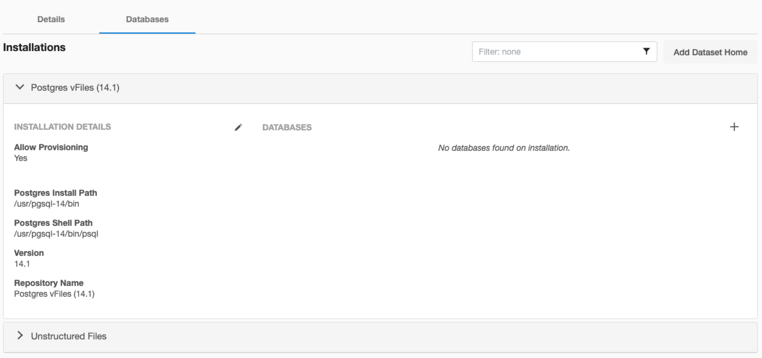
Task: Click the INSTALLATION DETAILS section label
Action: 62,127
